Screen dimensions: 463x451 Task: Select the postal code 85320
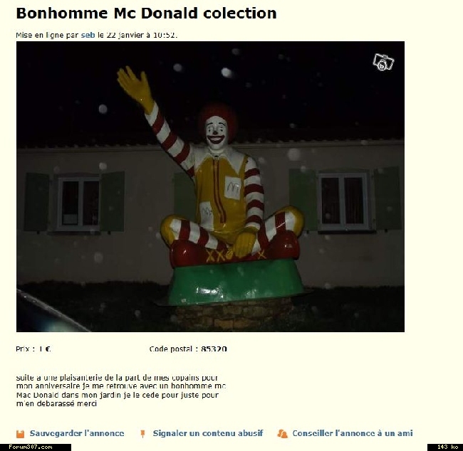[x=214, y=349]
